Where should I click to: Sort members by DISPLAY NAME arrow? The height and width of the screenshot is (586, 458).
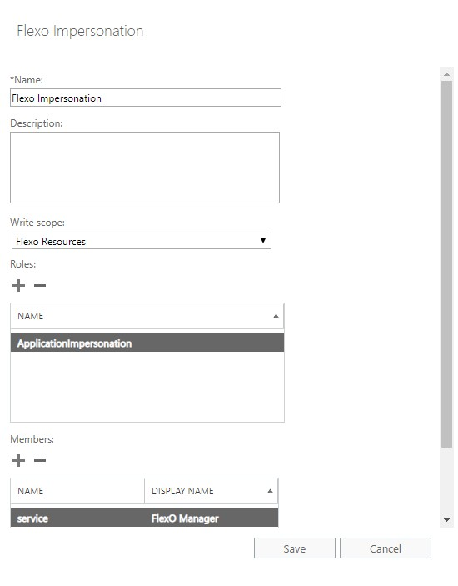270,491
